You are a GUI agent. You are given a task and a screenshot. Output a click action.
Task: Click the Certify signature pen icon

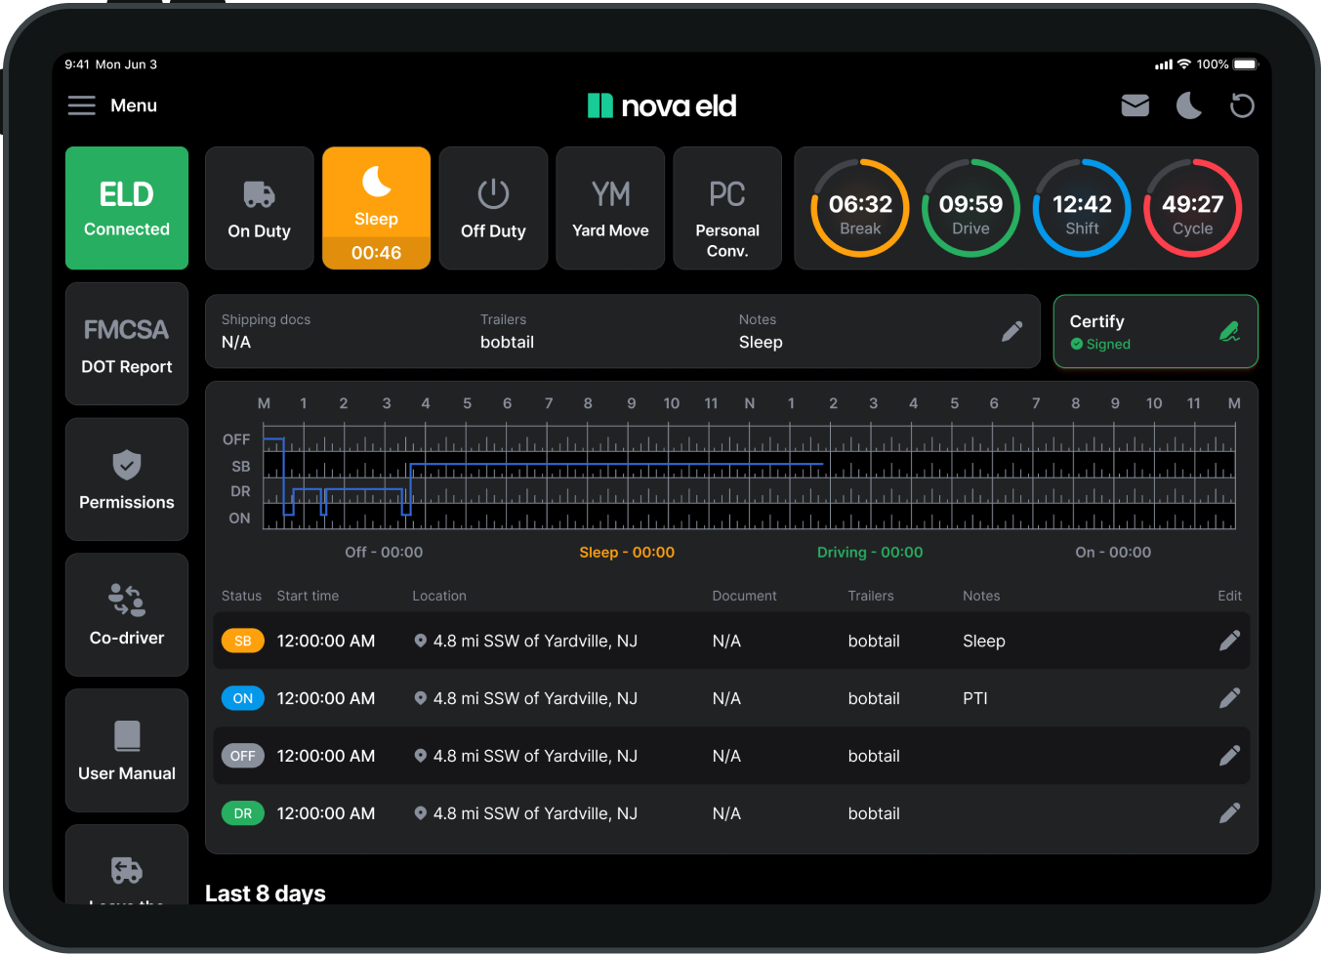1230,332
